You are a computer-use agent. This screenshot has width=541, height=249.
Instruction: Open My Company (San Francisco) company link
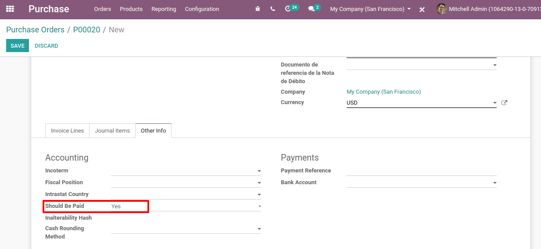click(383, 92)
